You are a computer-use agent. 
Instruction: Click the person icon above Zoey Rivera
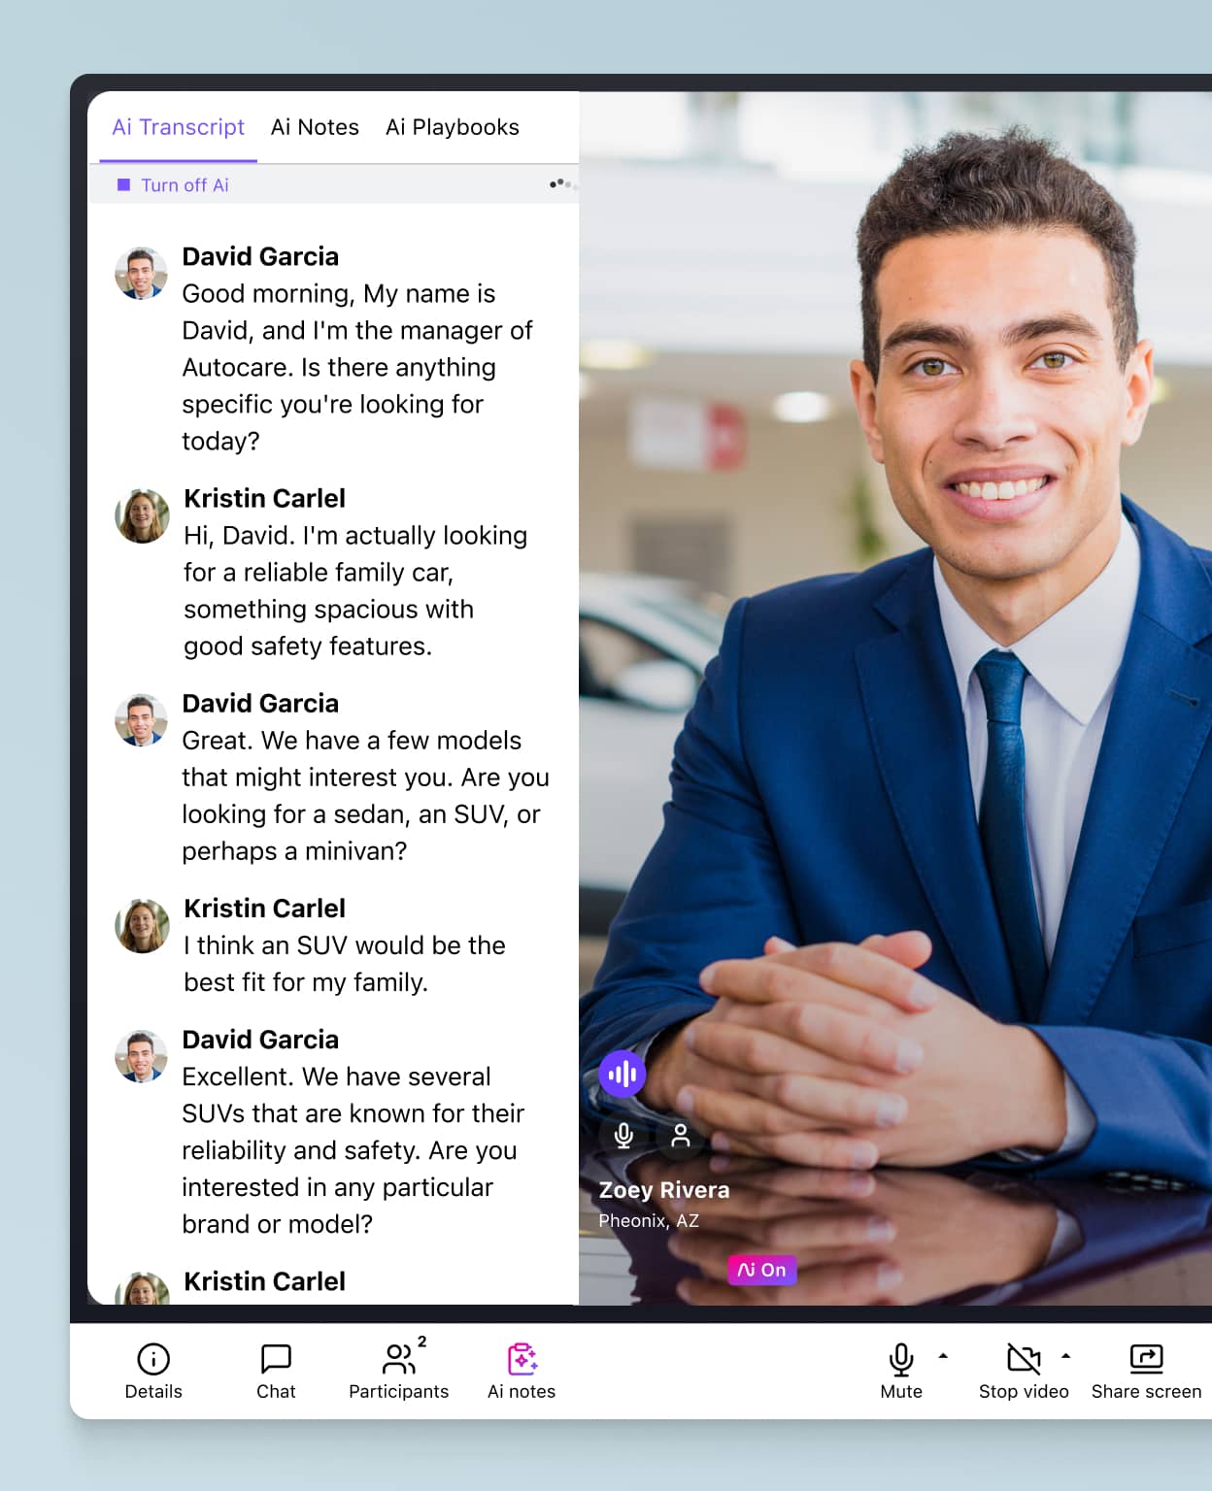point(681,1135)
